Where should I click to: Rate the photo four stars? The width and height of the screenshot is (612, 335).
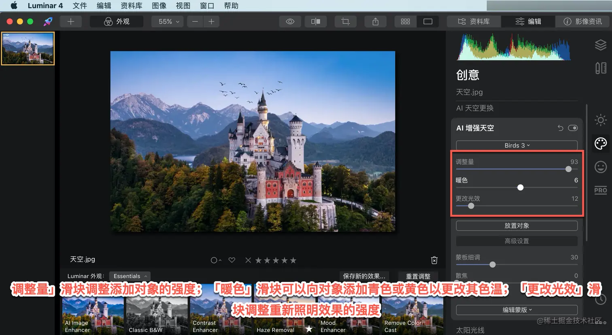click(x=285, y=260)
